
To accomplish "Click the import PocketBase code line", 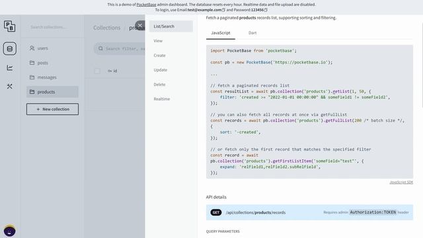I will tap(253, 51).
